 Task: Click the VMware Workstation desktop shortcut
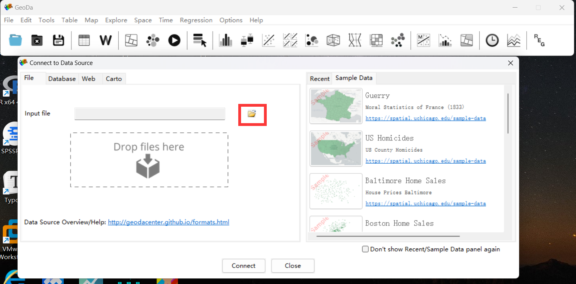(x=9, y=239)
